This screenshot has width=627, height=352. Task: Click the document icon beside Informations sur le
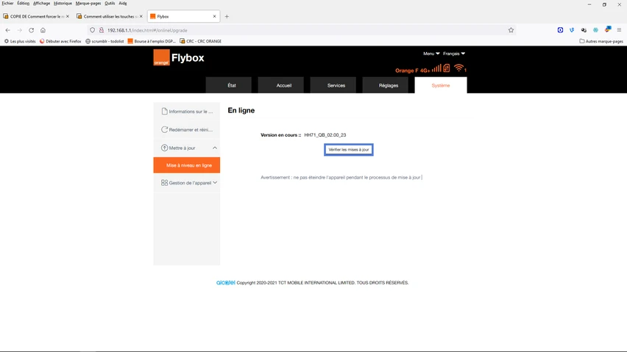click(x=164, y=112)
